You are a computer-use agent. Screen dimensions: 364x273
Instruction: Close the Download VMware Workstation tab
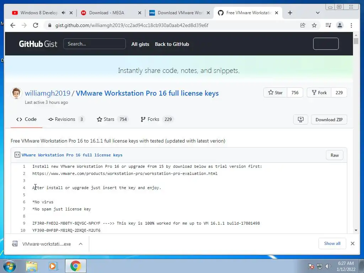click(x=208, y=13)
